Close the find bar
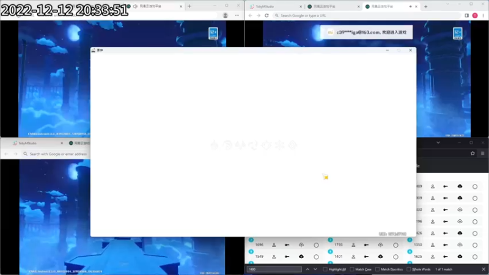 tap(483, 269)
